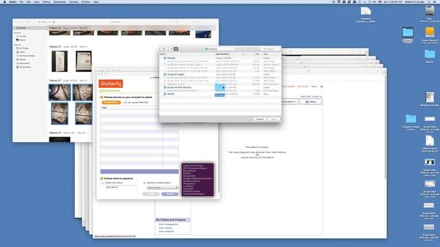This screenshot has height=247, width=440.
Task: Open the Desktop location pop-up in file dialog
Action: tap(220, 49)
